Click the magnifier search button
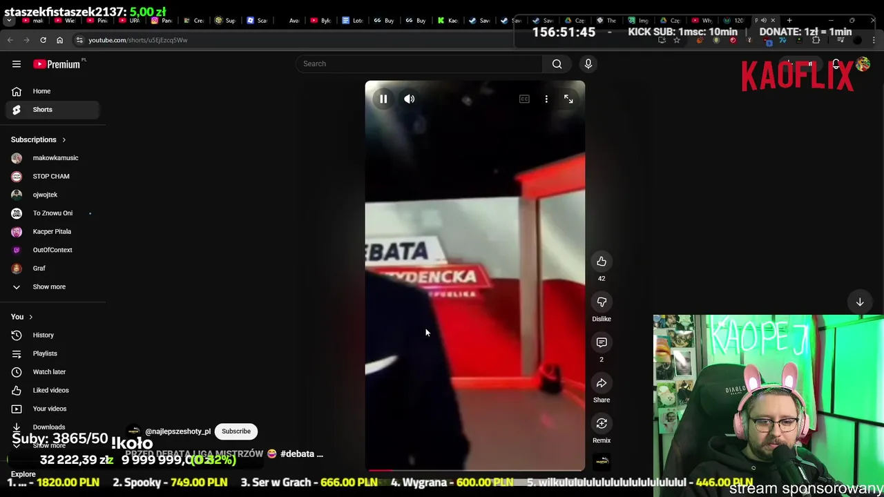The width and height of the screenshot is (884, 497). tap(557, 64)
